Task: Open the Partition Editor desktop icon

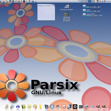Action: click(x=67, y=7)
